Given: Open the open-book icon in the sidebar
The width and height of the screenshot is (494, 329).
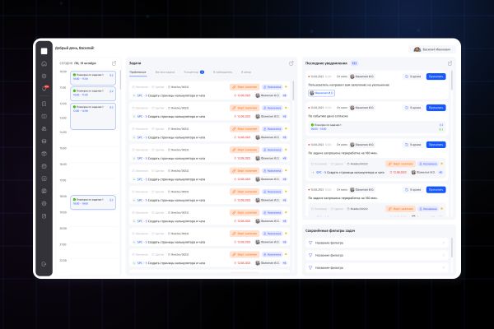Looking at the screenshot, I should click(44, 117).
